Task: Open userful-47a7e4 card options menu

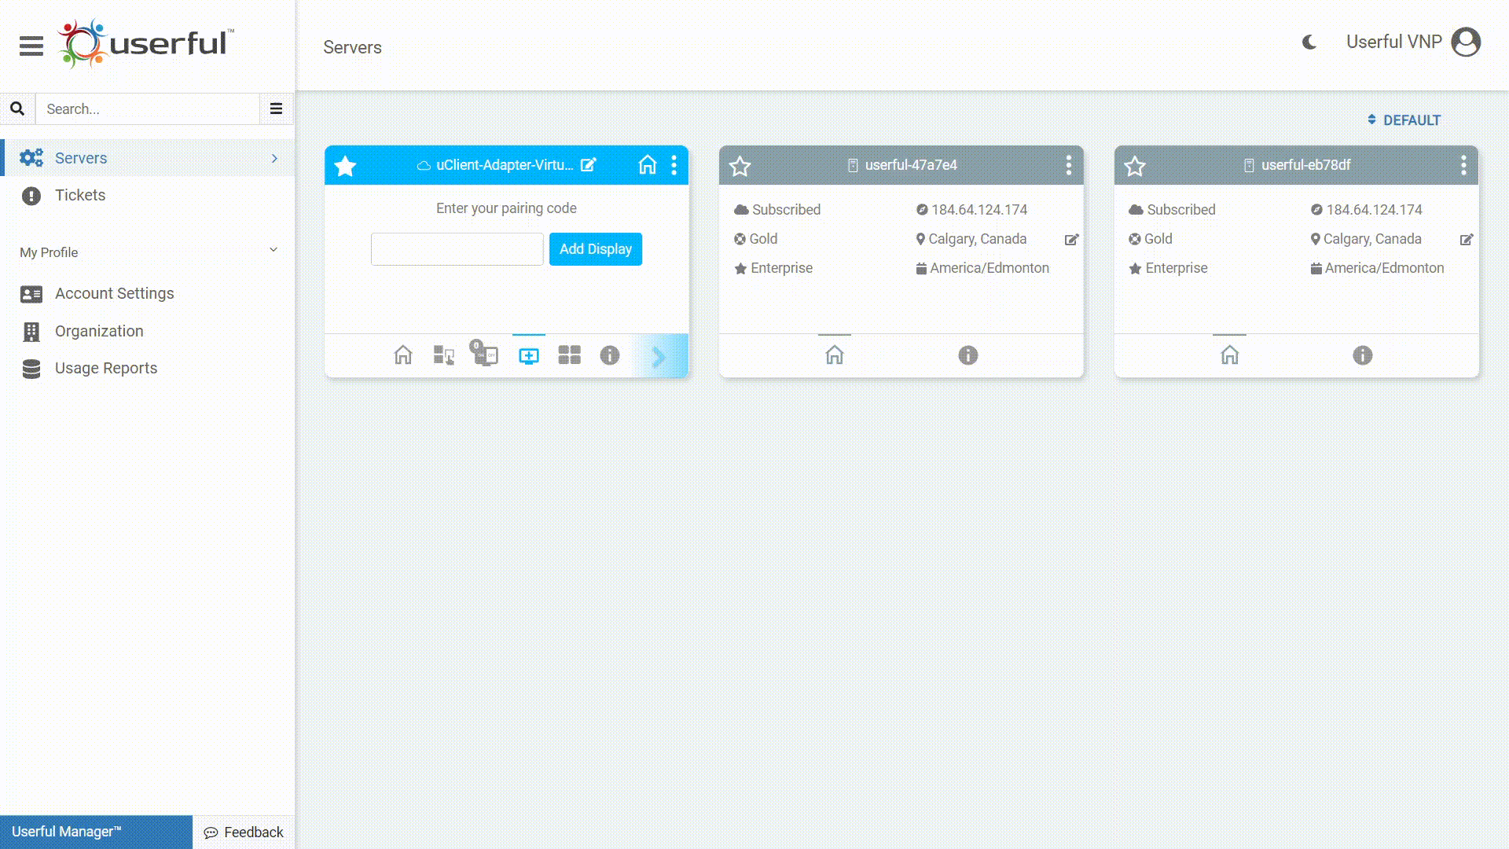Action: pyautogui.click(x=1069, y=165)
